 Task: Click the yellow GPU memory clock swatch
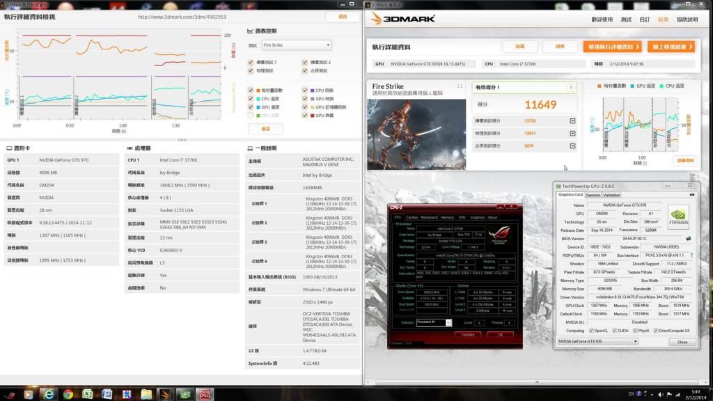click(312, 107)
